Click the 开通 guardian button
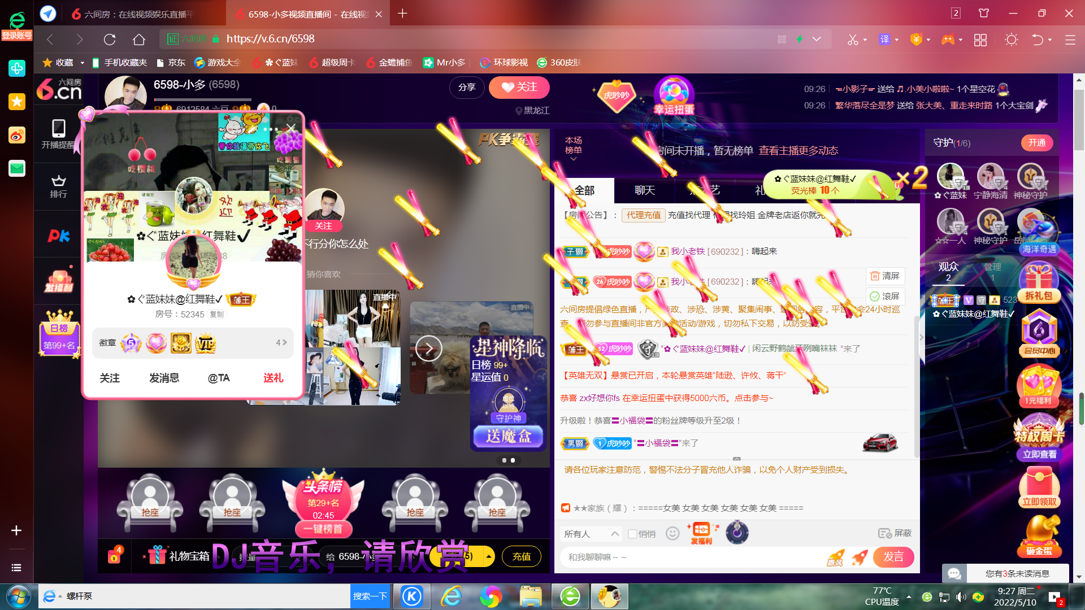Screen dimensions: 1085x610 (x=1037, y=143)
